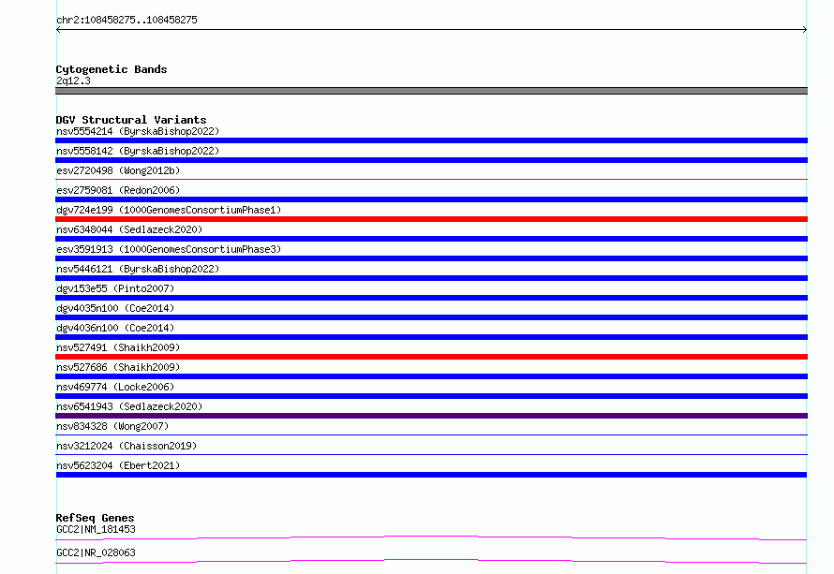Click the blue bar under nsv469774
This screenshot has width=834, height=574.
[431, 396]
